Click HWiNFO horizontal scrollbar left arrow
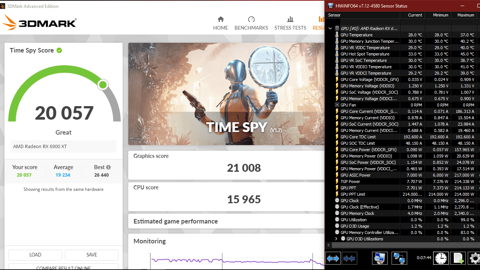Viewport: 480px width, 270px height. [x=329, y=245]
